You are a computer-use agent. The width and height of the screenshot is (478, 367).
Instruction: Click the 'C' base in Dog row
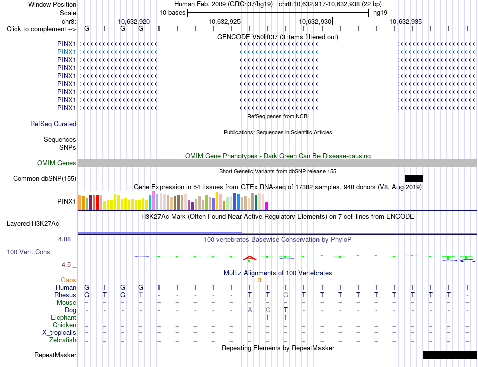pos(268,310)
